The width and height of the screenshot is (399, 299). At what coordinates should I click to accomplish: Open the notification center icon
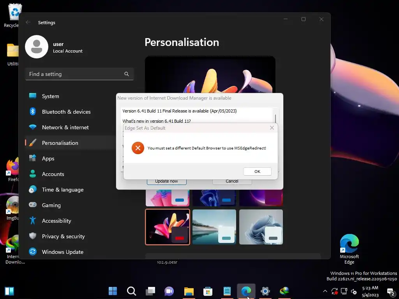(390, 292)
